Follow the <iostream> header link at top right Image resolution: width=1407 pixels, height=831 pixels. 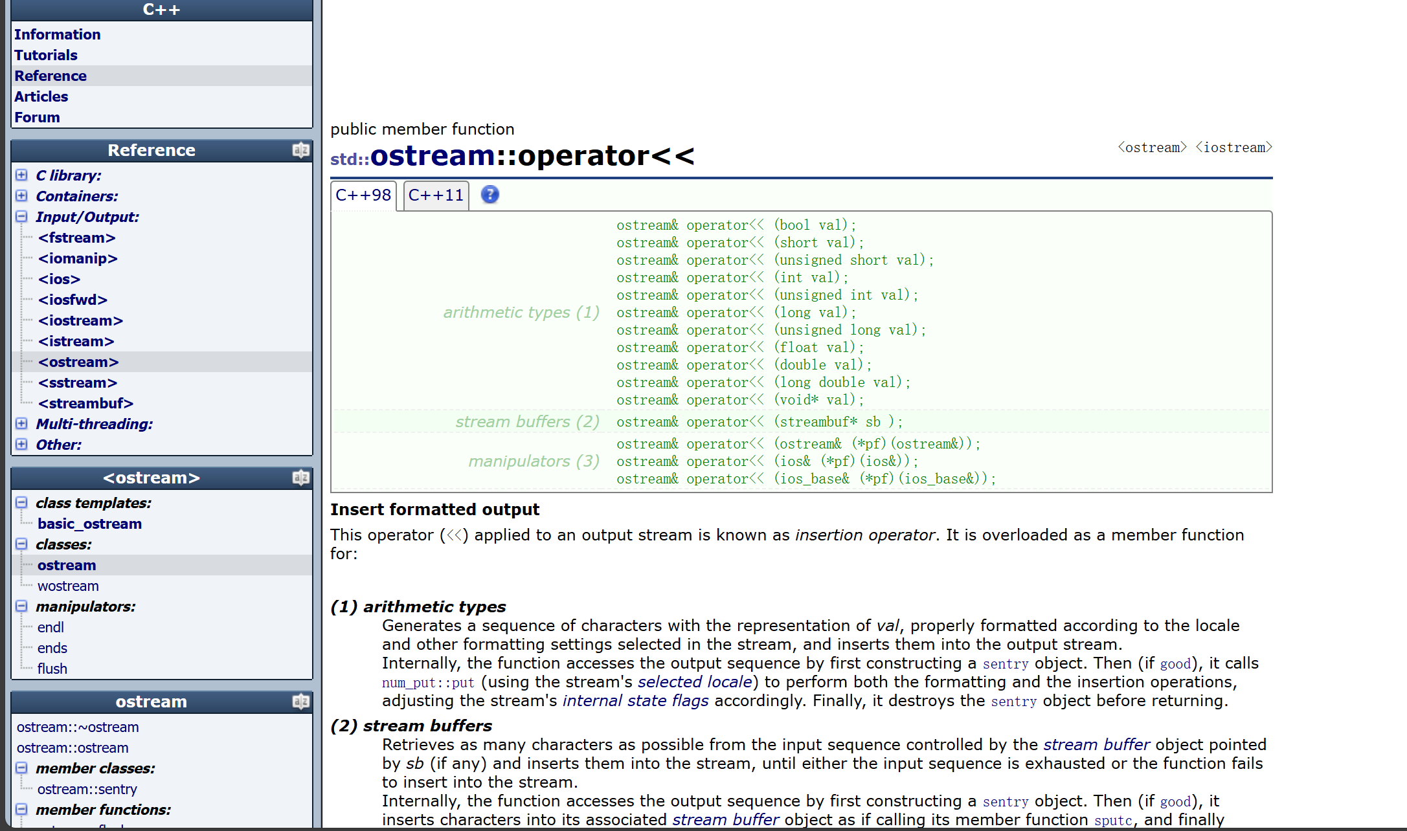pos(1233,148)
